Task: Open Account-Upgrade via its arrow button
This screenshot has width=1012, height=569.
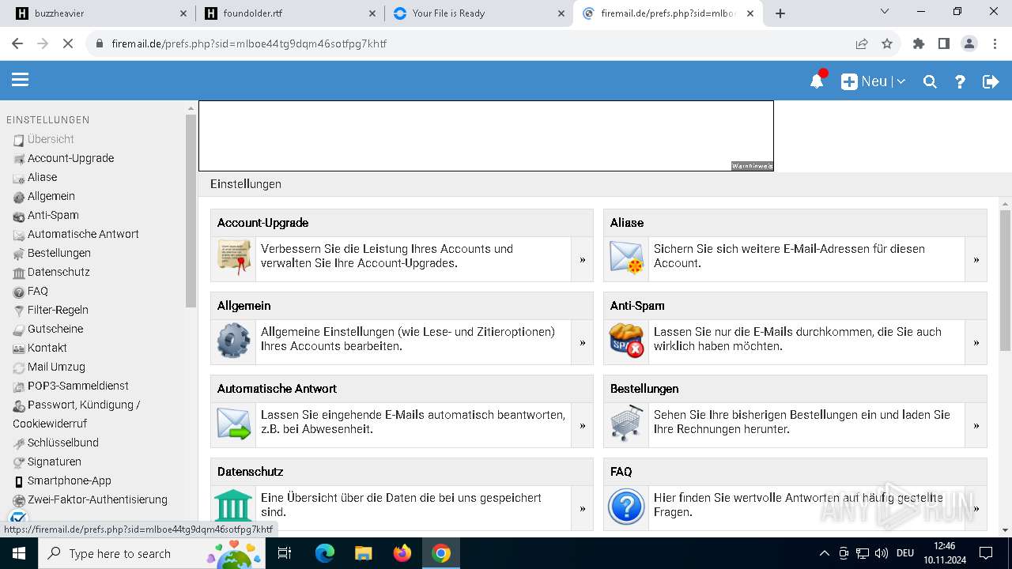Action: tap(582, 259)
